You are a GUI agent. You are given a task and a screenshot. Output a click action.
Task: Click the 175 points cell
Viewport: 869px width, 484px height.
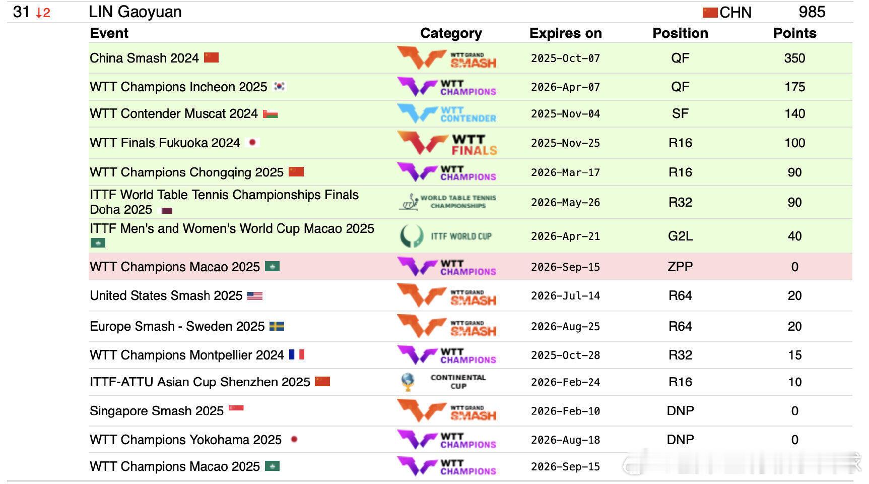click(794, 87)
